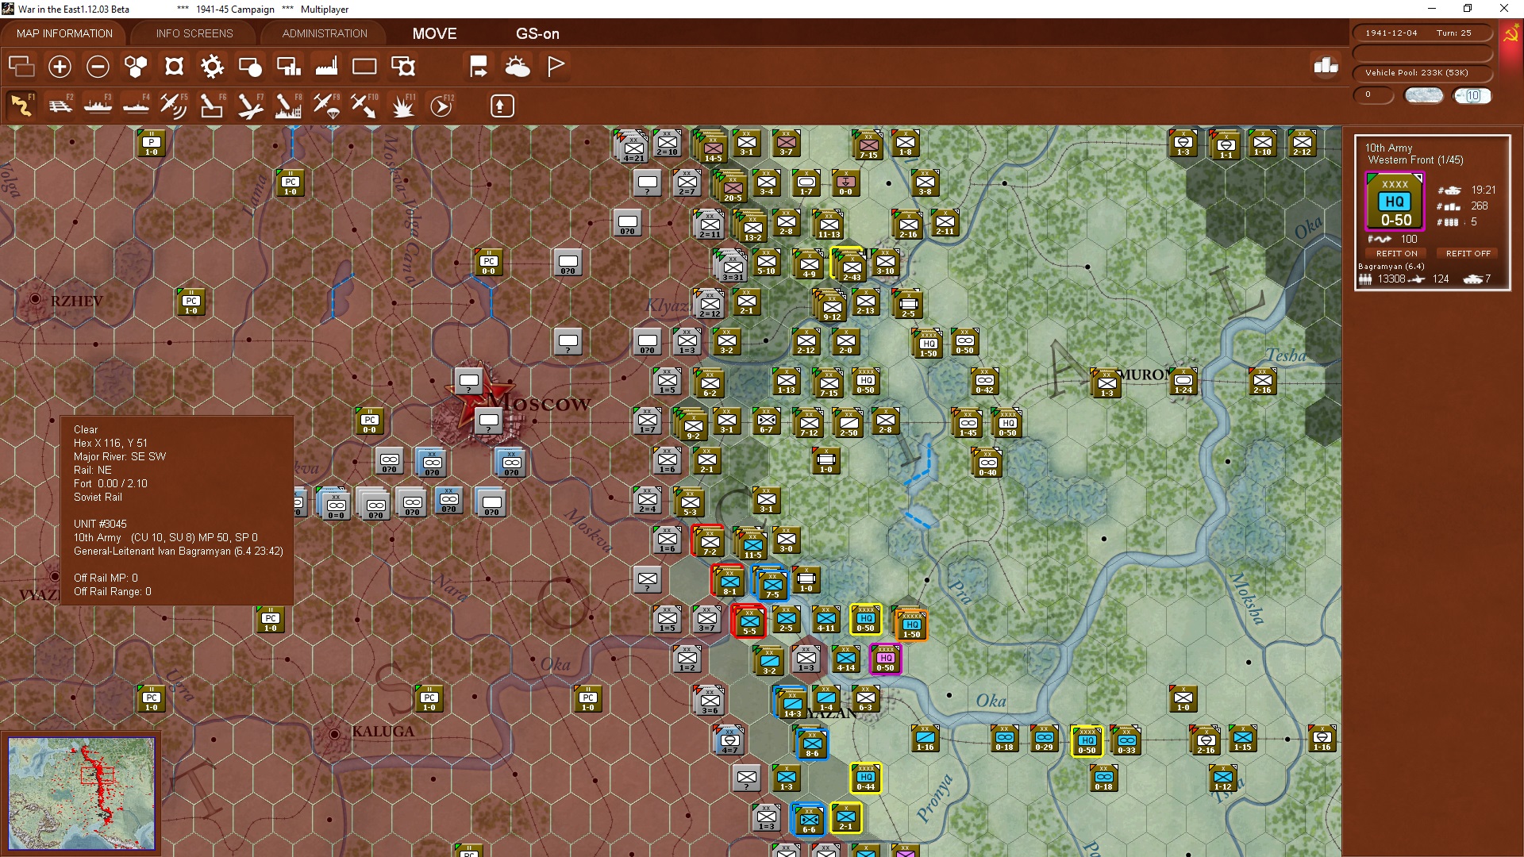Select the HQ 0-44 unit on map
1524x857 pixels.
pyautogui.click(x=865, y=778)
